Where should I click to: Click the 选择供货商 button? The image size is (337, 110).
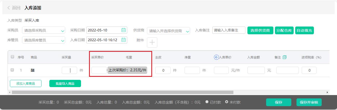(x=260, y=30)
